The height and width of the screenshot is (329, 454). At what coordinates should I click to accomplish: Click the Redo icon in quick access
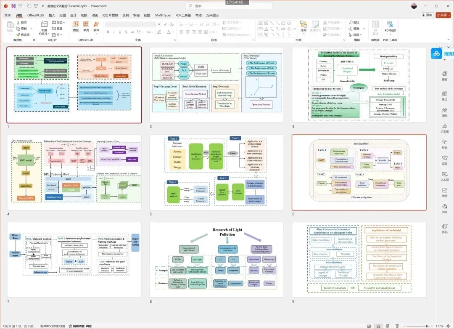[x=29, y=6]
